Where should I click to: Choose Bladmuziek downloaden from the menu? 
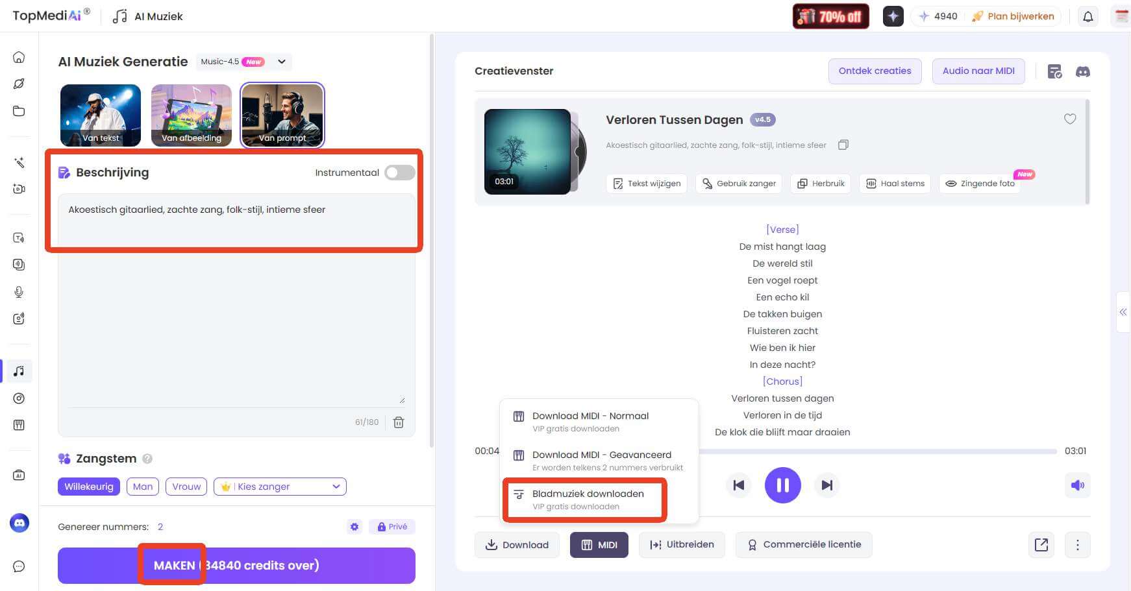tap(588, 499)
